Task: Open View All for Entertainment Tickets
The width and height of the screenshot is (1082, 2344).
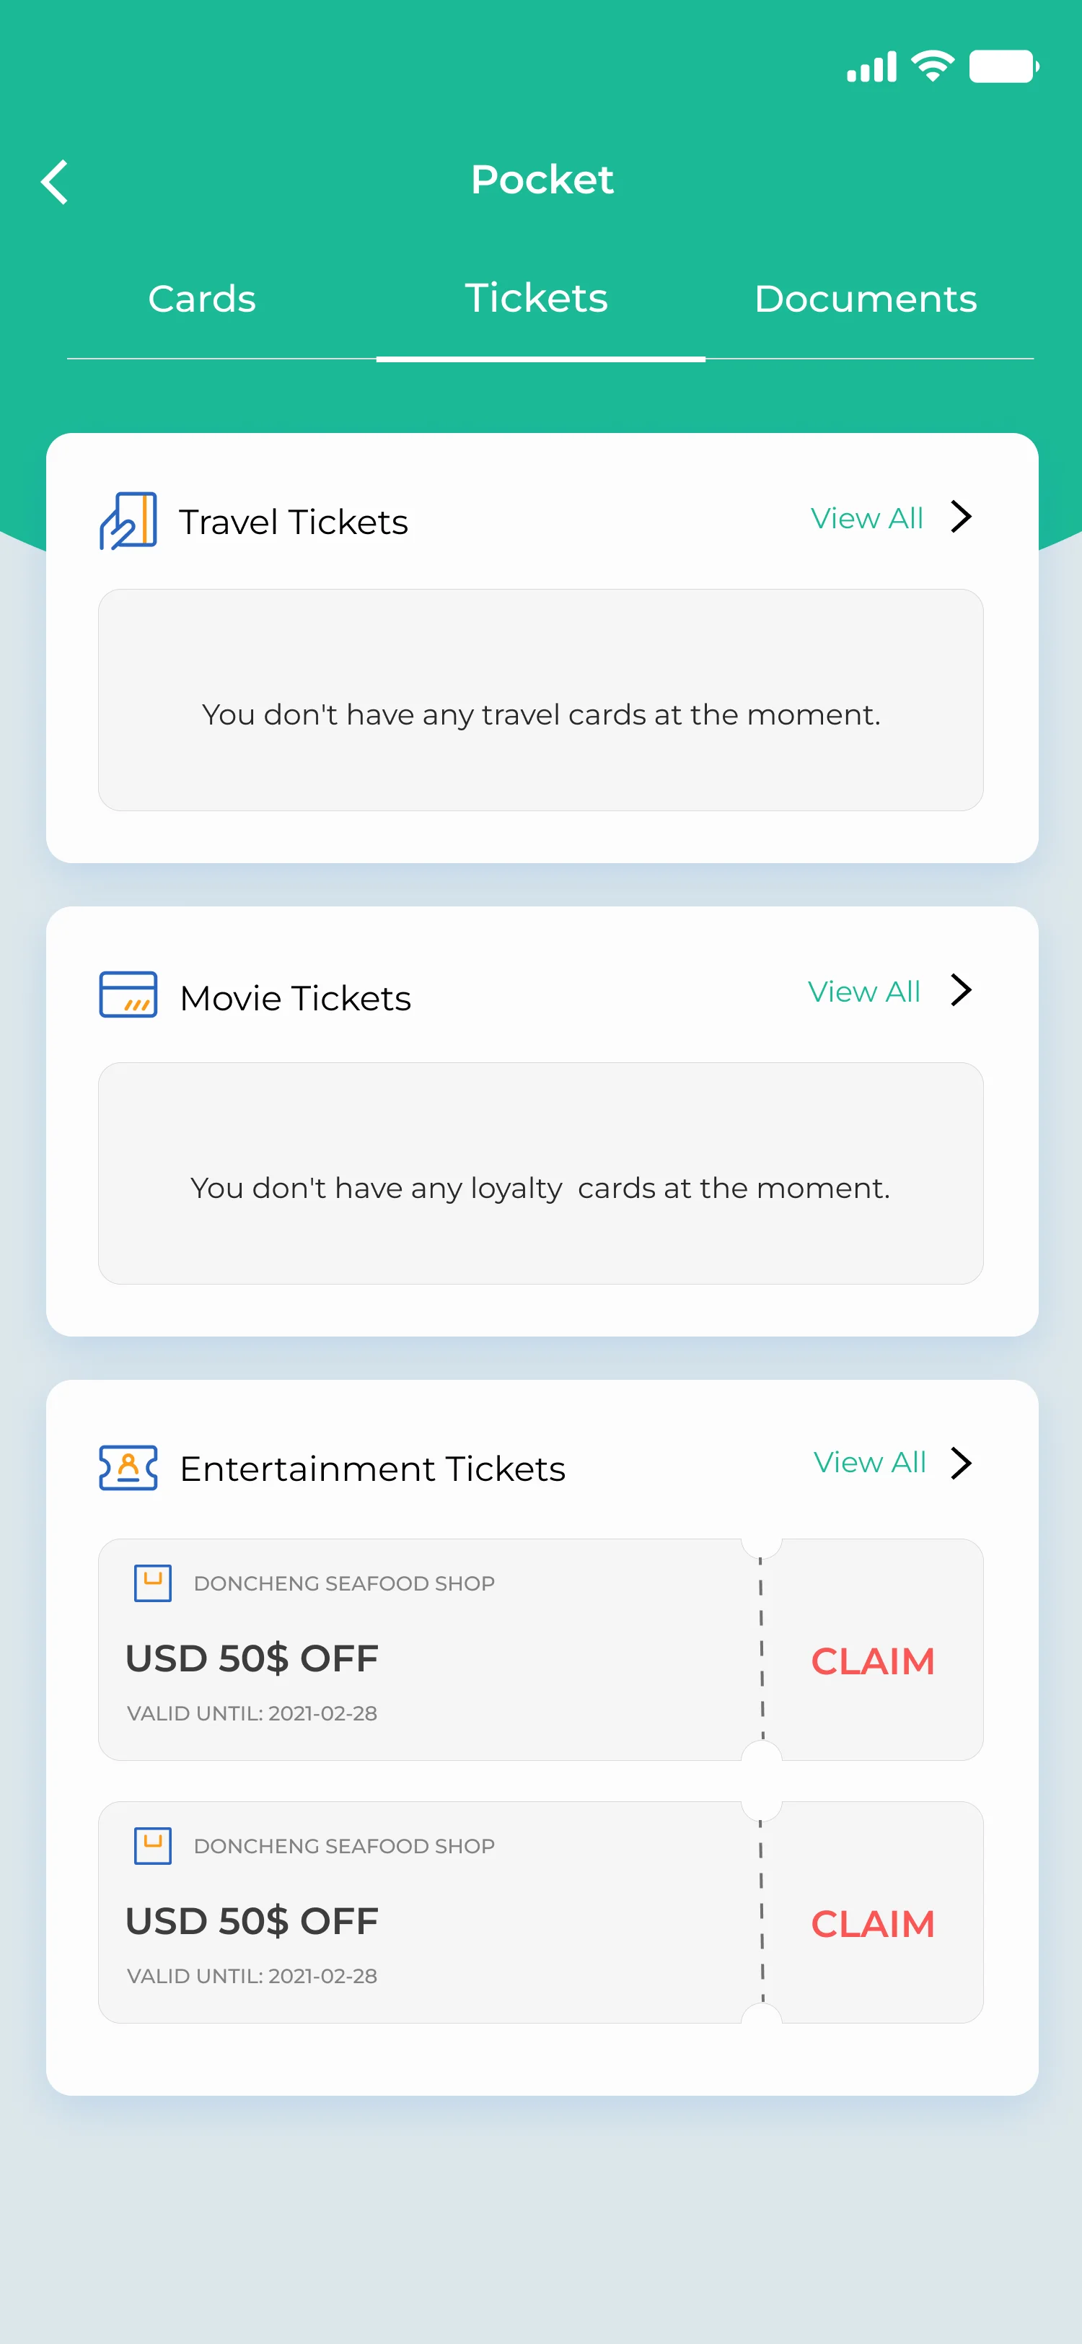Action: click(869, 1462)
